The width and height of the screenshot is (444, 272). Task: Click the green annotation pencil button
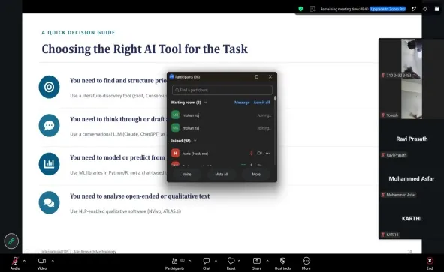click(11, 241)
